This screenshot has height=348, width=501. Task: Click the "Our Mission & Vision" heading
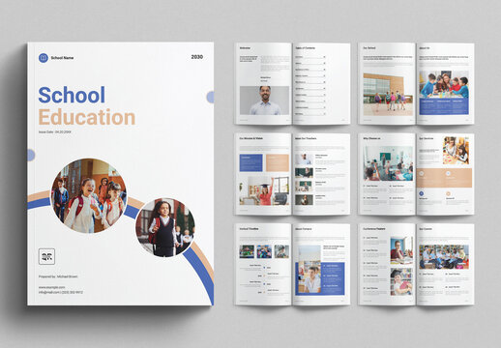251,138
